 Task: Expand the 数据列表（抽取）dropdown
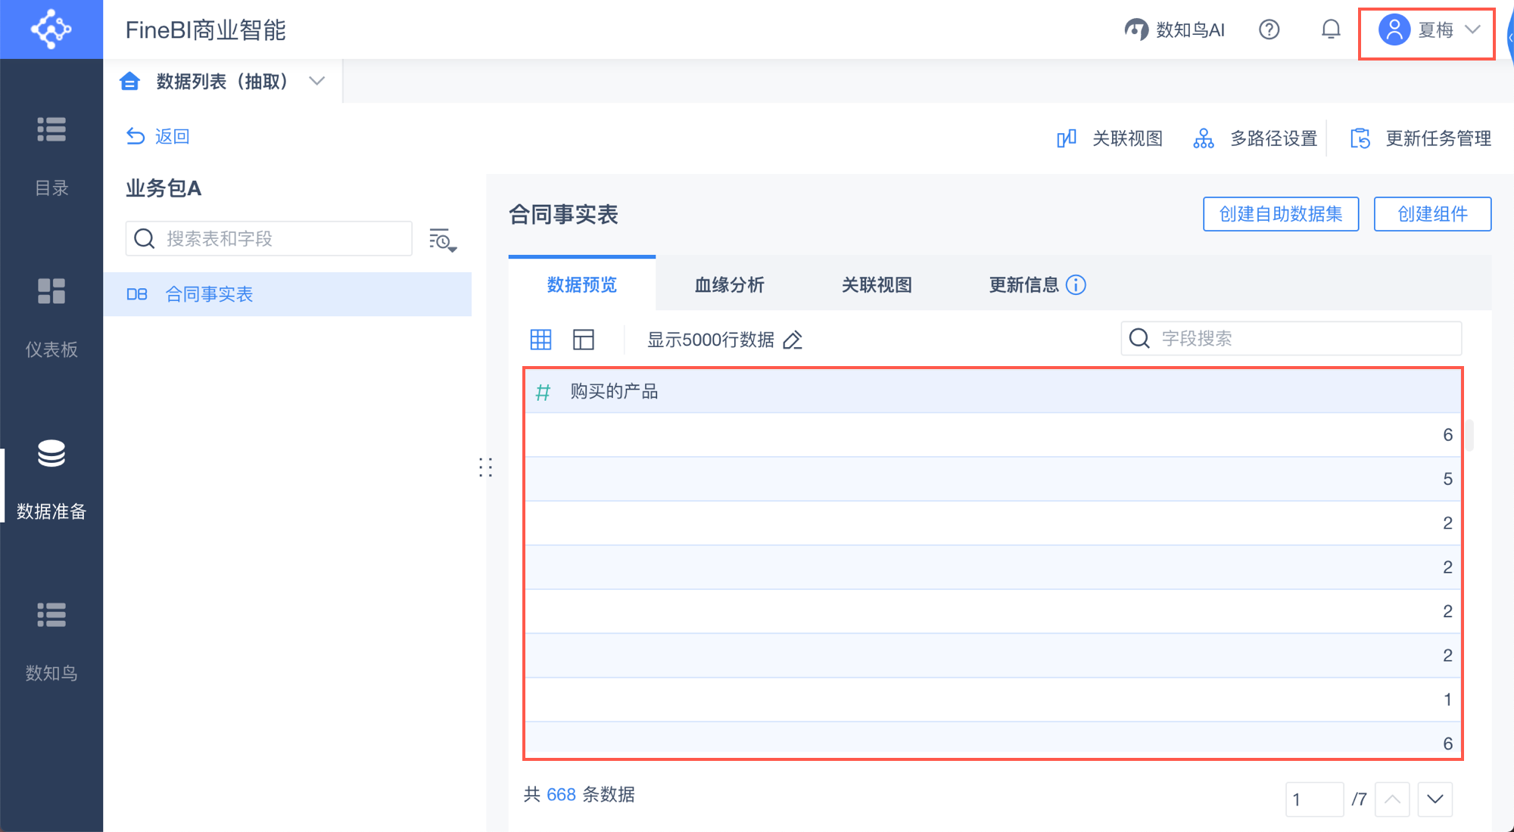pos(317,81)
